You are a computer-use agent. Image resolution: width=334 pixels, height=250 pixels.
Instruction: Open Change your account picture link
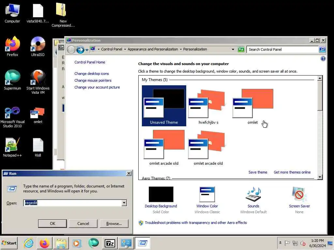(x=97, y=87)
